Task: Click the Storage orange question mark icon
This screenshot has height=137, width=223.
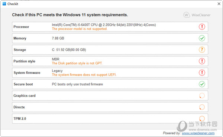Action: coord(202,50)
